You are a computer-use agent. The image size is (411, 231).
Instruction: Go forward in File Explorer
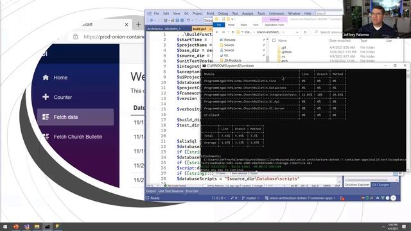coord(223,32)
